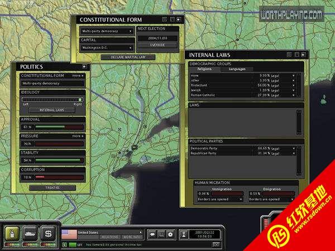The width and height of the screenshot is (335, 251).
Task: Open legal status dropdown for 'none' religion
Action: pos(294,75)
